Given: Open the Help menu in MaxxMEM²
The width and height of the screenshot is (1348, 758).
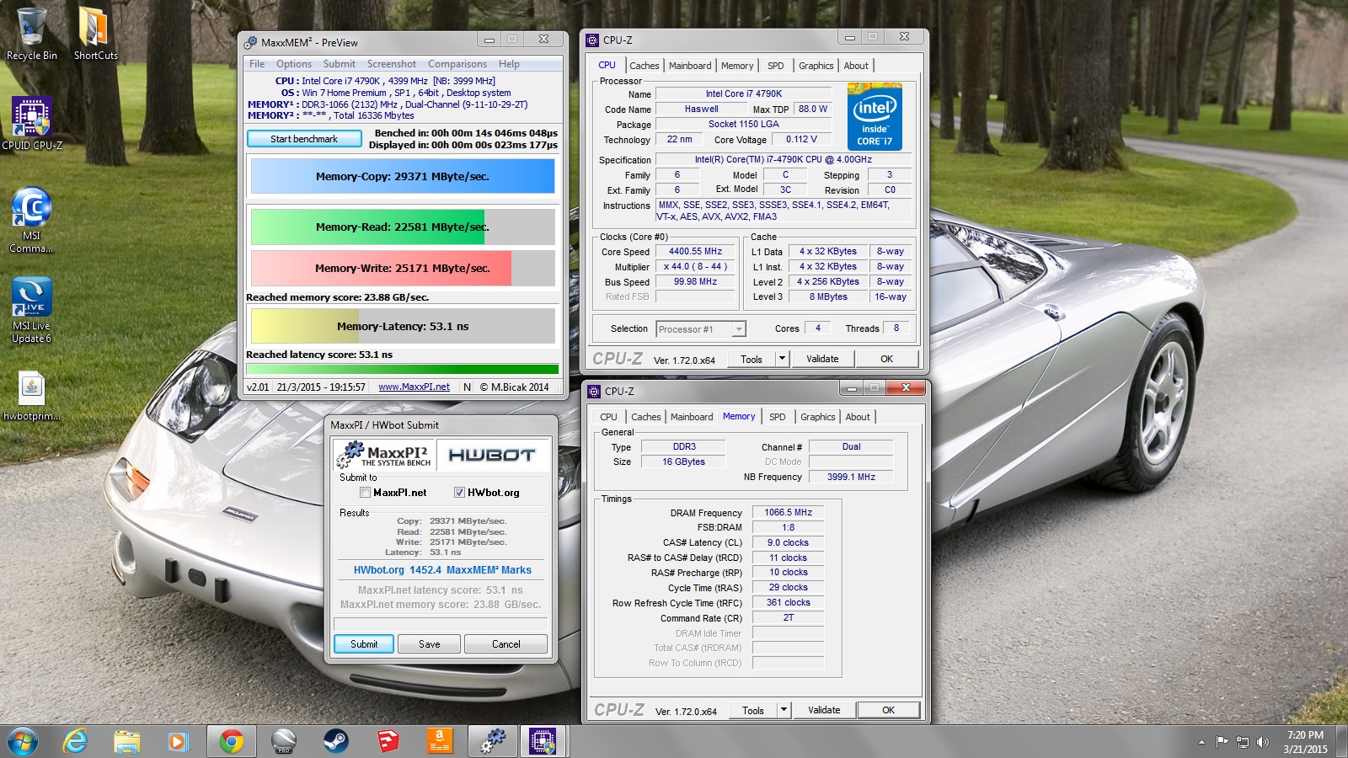Looking at the screenshot, I should pos(509,64).
